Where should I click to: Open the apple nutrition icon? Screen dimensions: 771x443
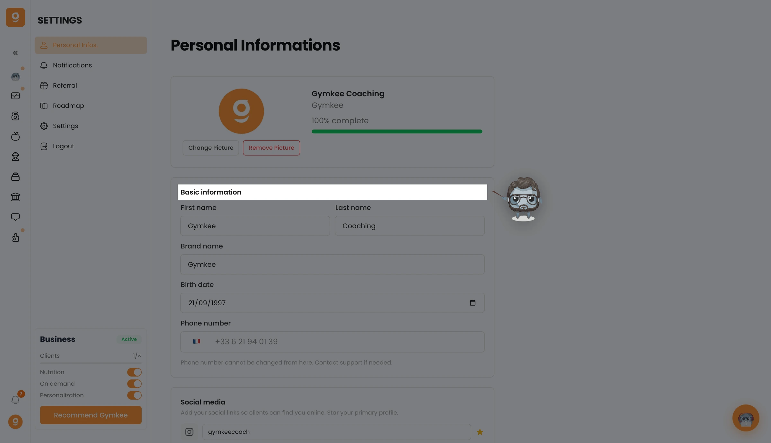point(15,136)
